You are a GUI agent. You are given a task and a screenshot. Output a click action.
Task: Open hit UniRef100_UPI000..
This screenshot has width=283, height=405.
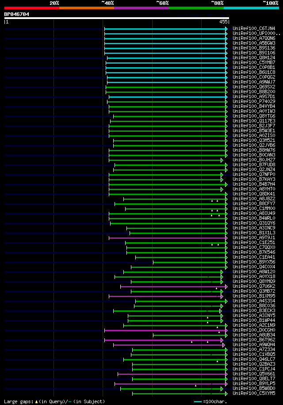256,33
